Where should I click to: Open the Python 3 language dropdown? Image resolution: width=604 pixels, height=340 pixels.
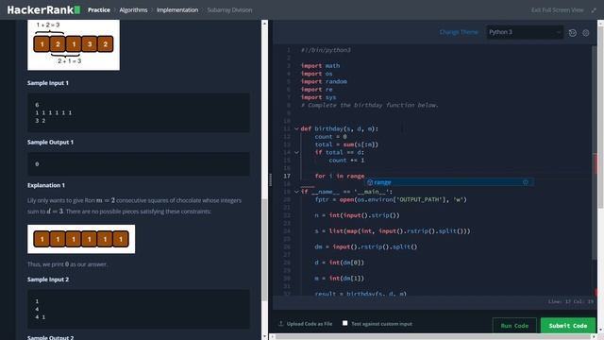click(x=525, y=32)
